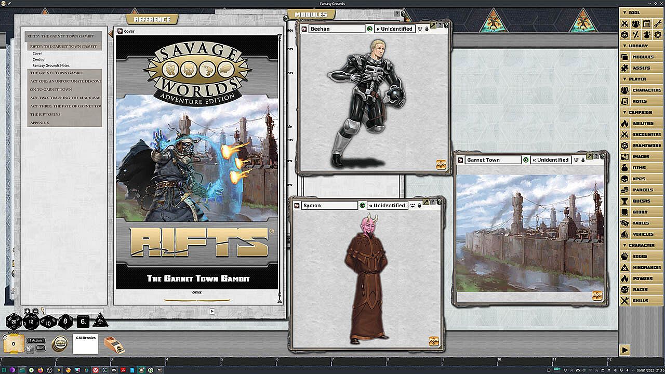Image resolution: width=665 pixels, height=374 pixels.
Task: Open the gear Effects tool icon
Action: click(x=658, y=35)
